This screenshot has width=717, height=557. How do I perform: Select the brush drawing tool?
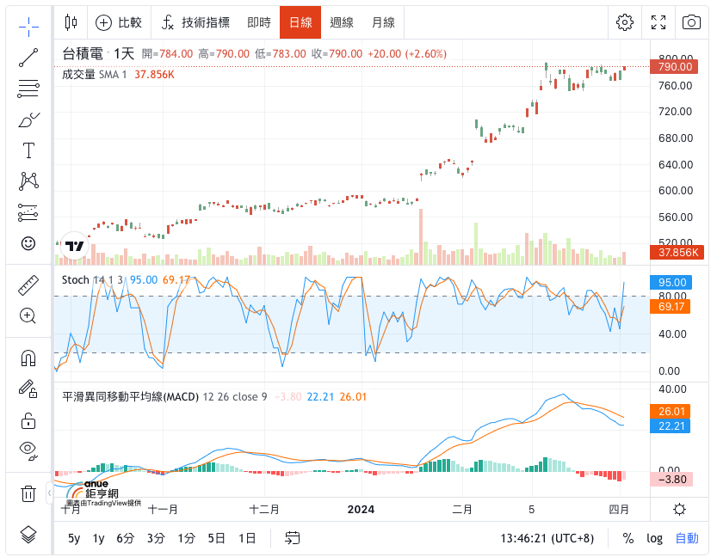pyautogui.click(x=28, y=119)
